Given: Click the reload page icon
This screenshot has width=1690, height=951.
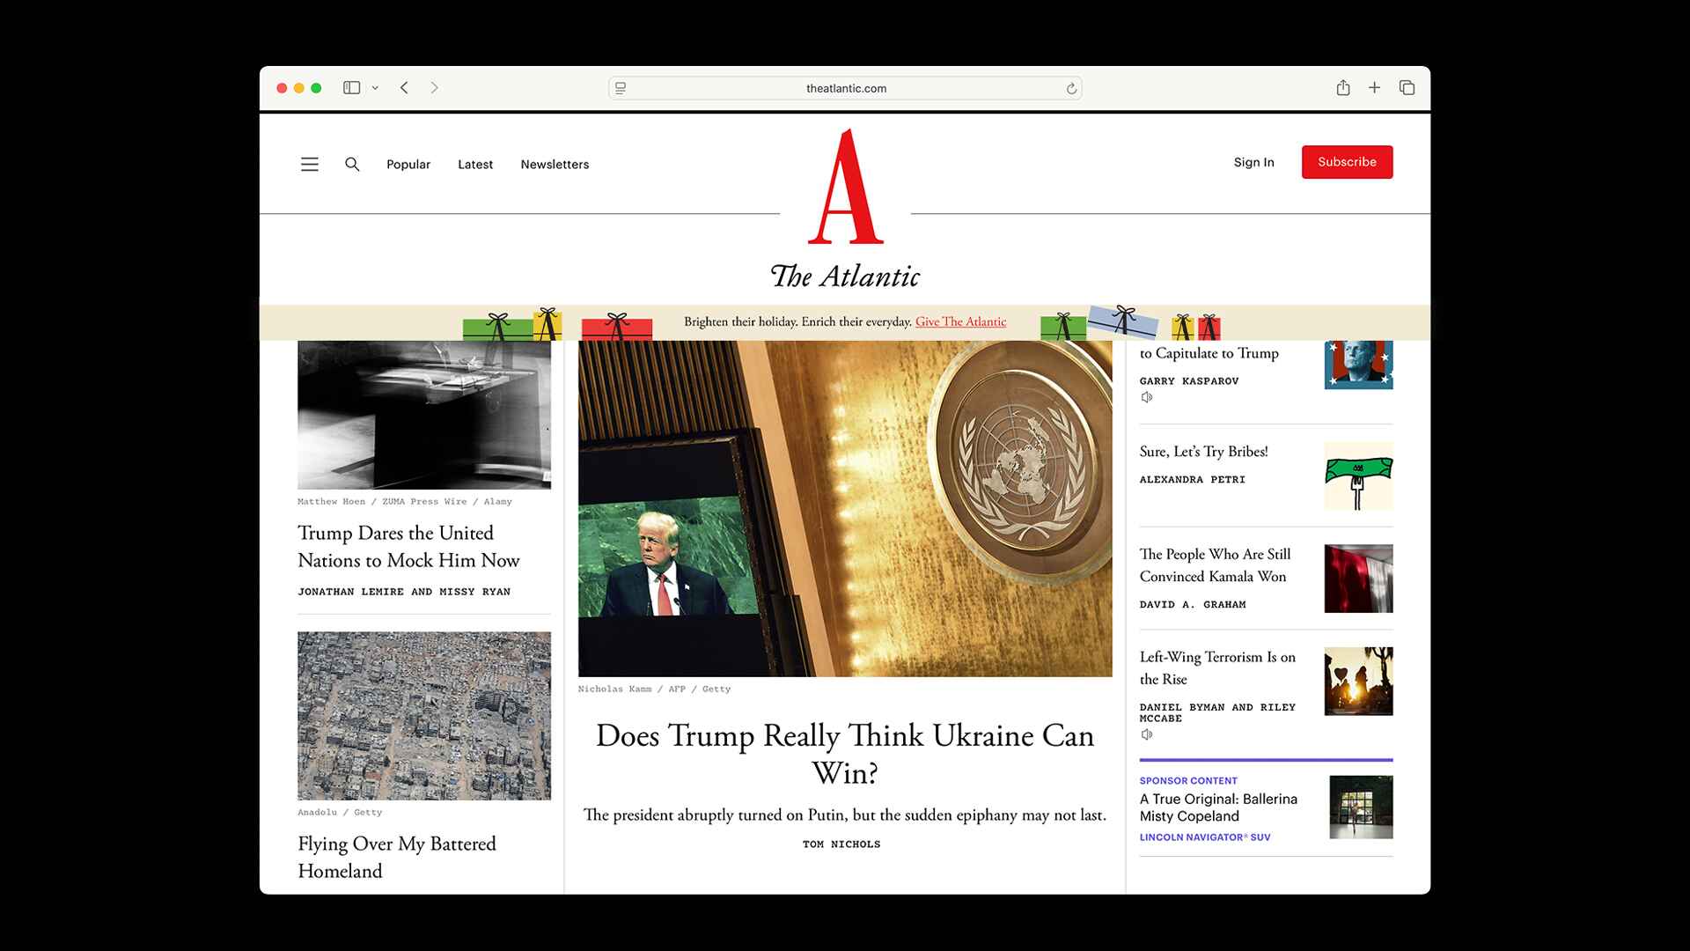Looking at the screenshot, I should click(1071, 88).
